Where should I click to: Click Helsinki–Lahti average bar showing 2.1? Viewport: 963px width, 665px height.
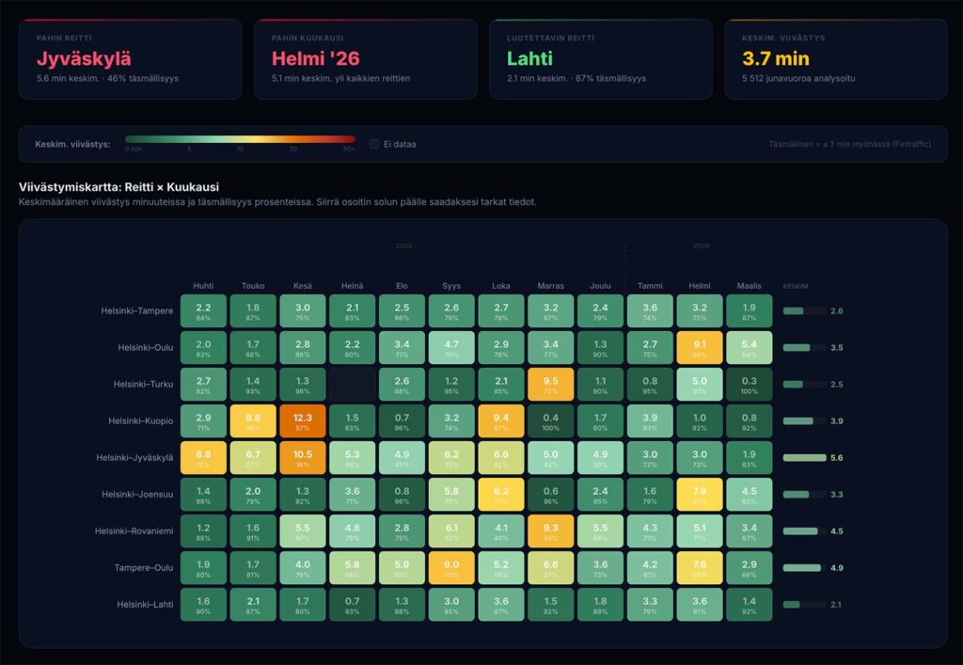pos(804,605)
